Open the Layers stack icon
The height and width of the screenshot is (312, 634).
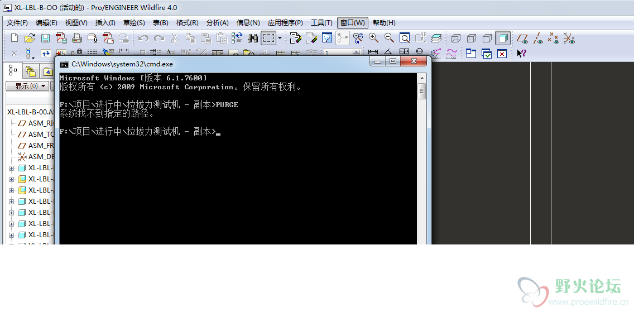(436, 38)
